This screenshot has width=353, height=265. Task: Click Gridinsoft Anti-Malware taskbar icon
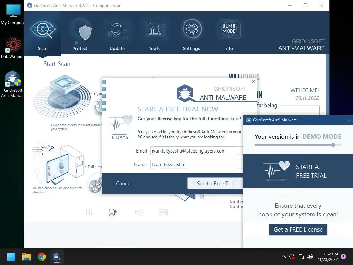coord(57,257)
